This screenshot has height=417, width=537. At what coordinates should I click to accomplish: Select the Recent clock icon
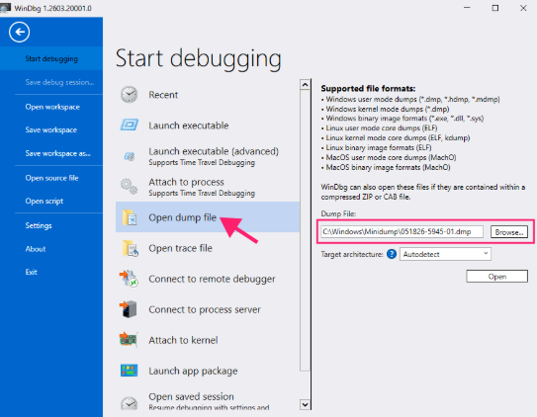(130, 95)
